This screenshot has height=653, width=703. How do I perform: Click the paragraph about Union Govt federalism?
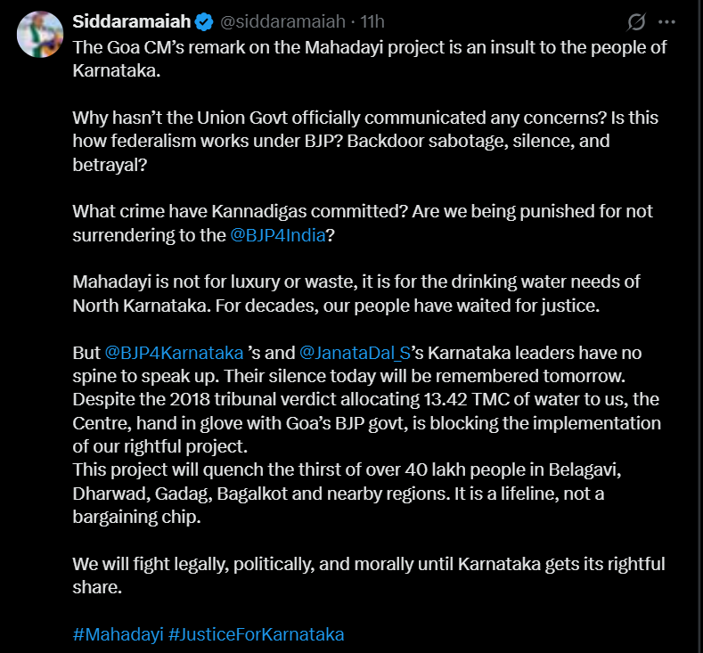pos(365,141)
